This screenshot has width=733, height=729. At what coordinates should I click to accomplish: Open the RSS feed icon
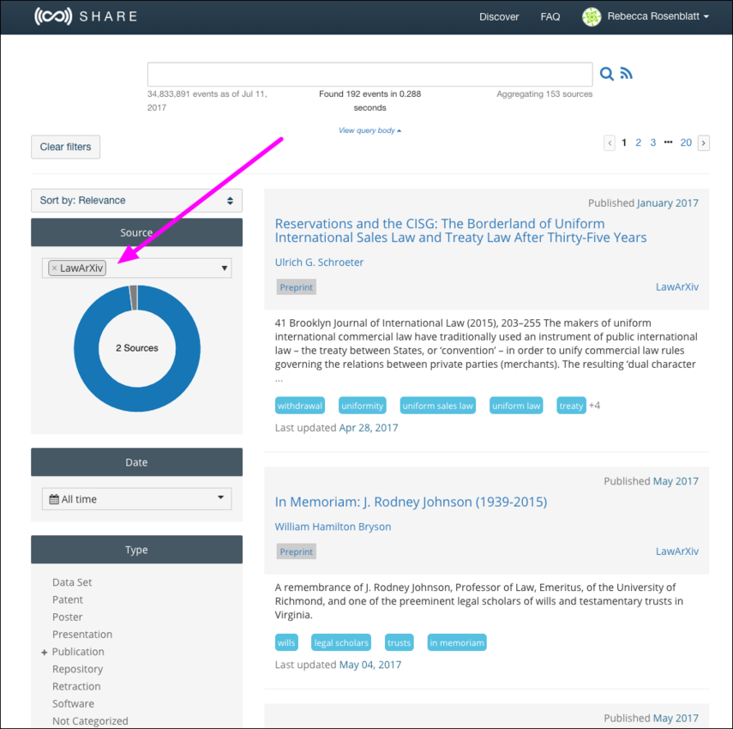pos(626,74)
